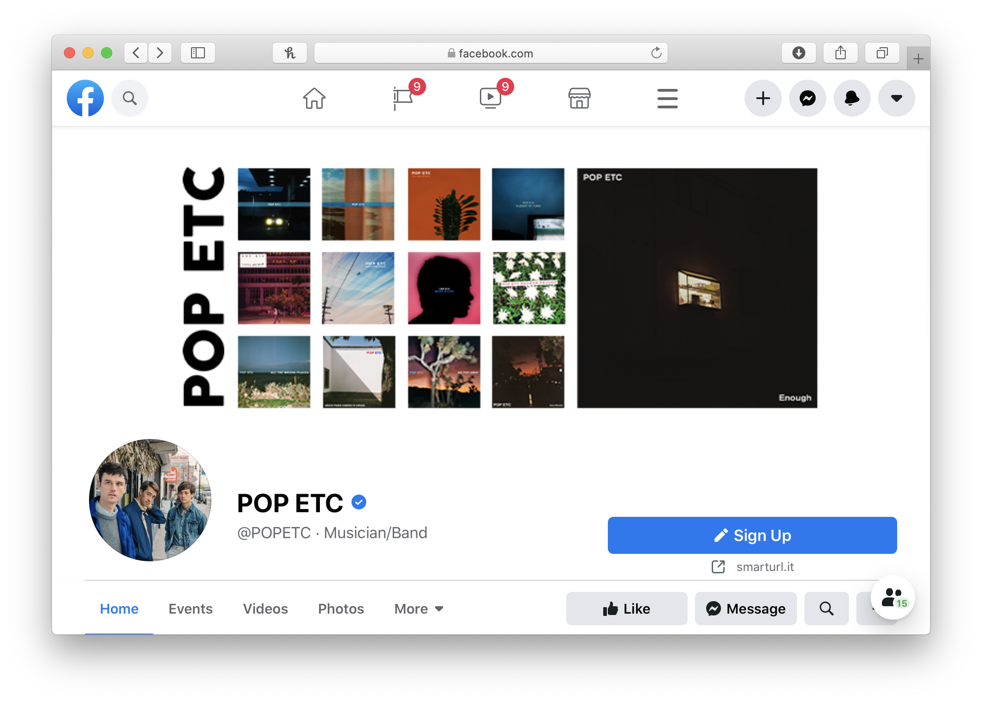The image size is (982, 703).
Task: Open the notifications bell
Action: coord(852,98)
